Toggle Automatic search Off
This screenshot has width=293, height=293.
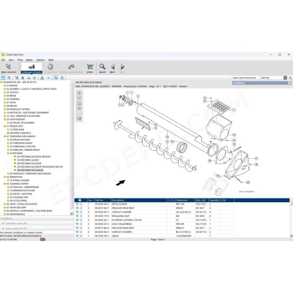[16, 224]
